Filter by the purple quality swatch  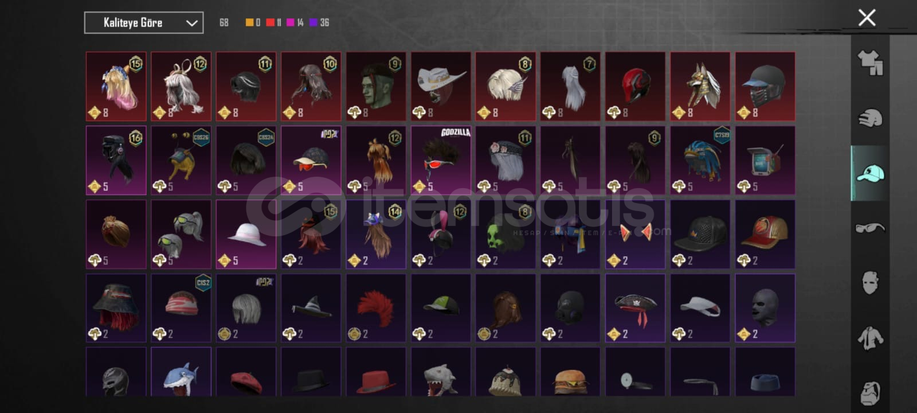coord(313,22)
